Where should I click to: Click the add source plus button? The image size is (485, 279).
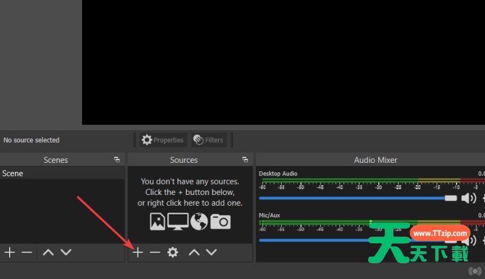point(138,252)
